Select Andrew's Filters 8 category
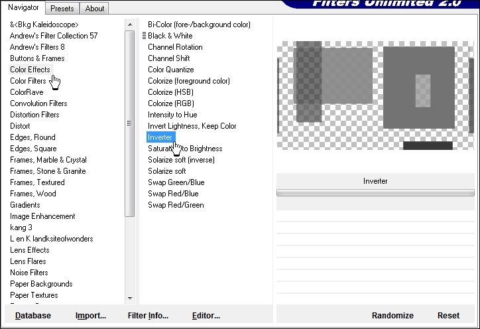This screenshot has height=329, width=480. coord(37,47)
